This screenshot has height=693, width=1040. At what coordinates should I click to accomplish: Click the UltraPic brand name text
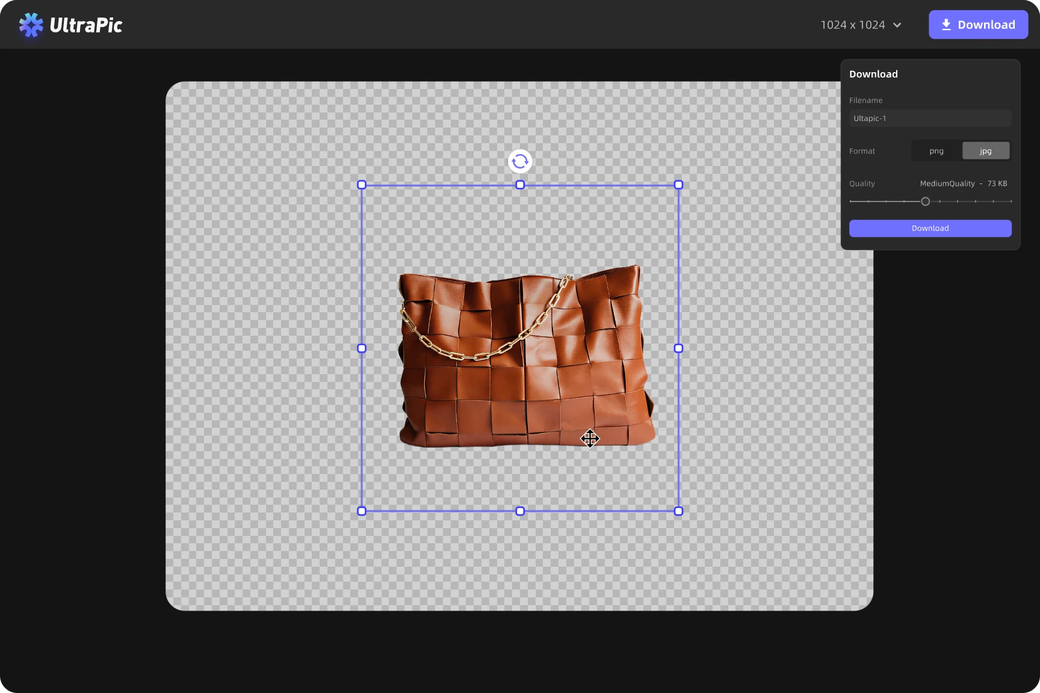click(86, 25)
